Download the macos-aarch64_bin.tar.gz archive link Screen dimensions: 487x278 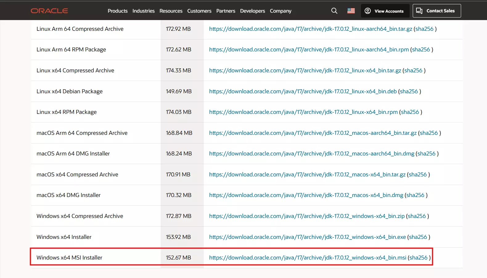point(313,133)
